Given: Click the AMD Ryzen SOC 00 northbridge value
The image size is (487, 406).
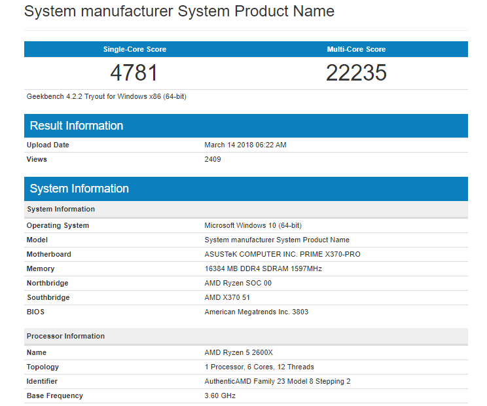Looking at the screenshot, I should point(238,283).
